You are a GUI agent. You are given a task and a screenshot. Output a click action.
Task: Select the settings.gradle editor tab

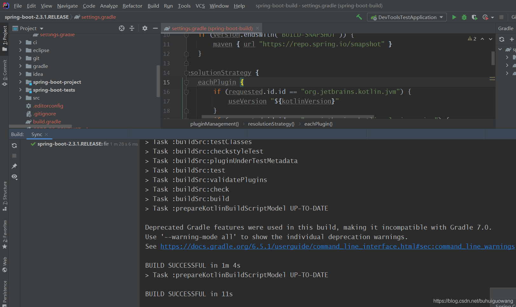211,28
